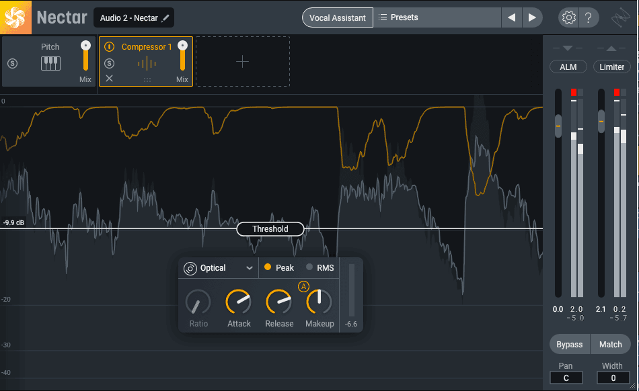This screenshot has width=639, height=391.
Task: Open the help question mark
Action: tap(588, 17)
